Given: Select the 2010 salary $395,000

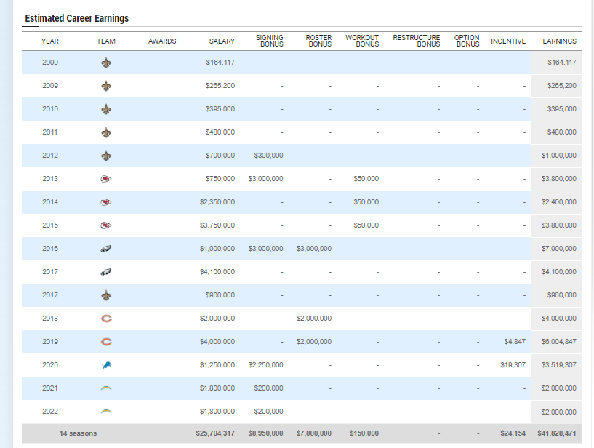Looking at the screenshot, I should tap(220, 109).
